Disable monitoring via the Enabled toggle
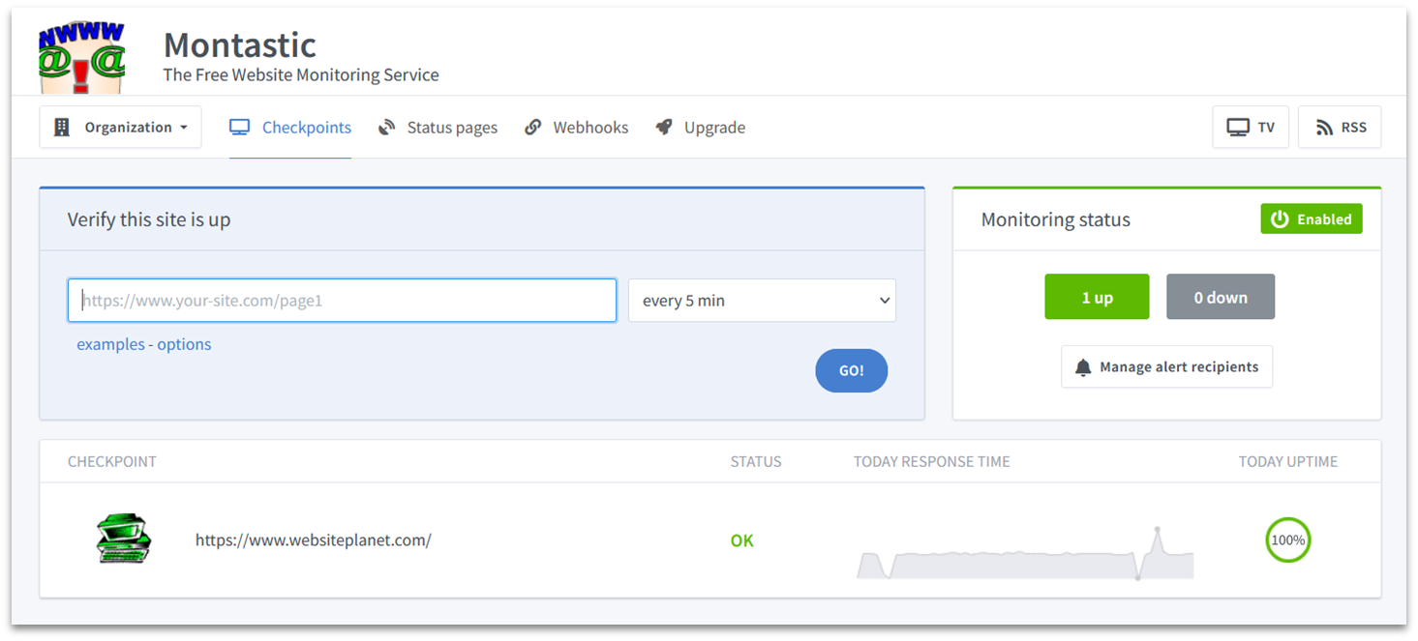1418x641 pixels. [1311, 219]
